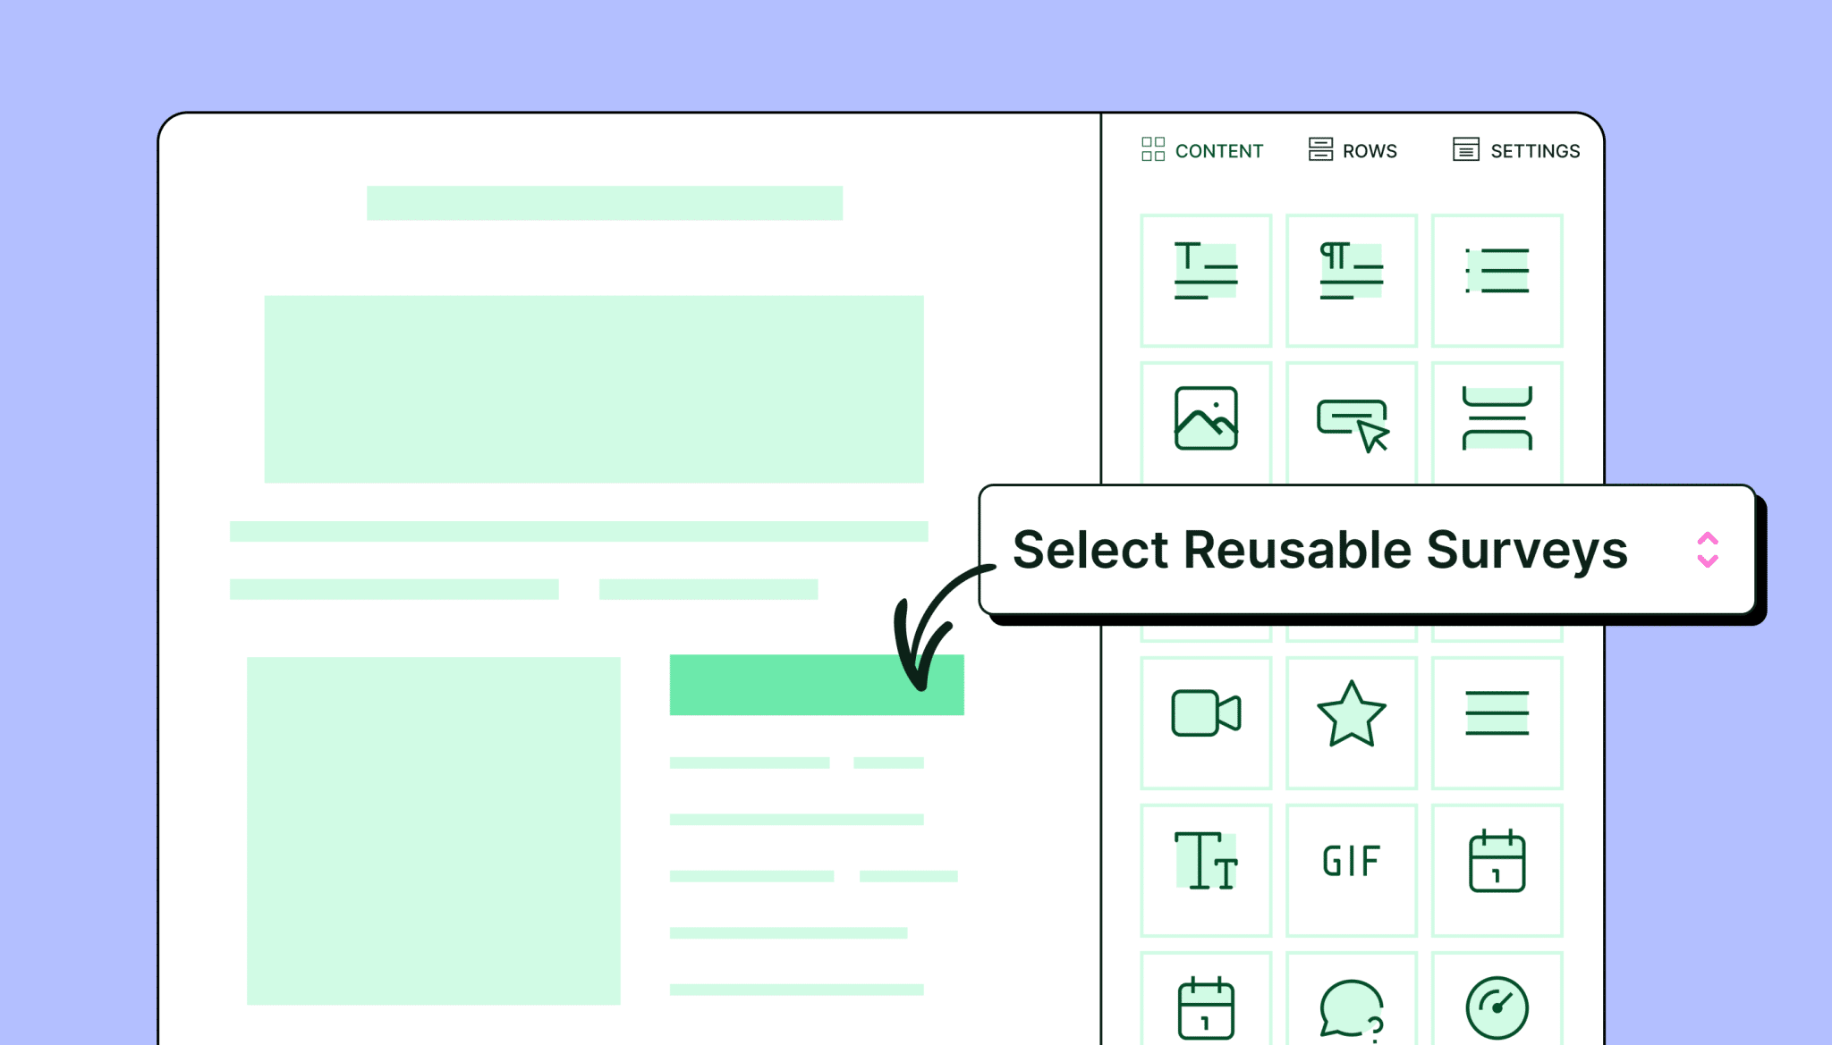This screenshot has width=1832, height=1045.
Task: Select the Title content block icon
Action: click(1206, 280)
